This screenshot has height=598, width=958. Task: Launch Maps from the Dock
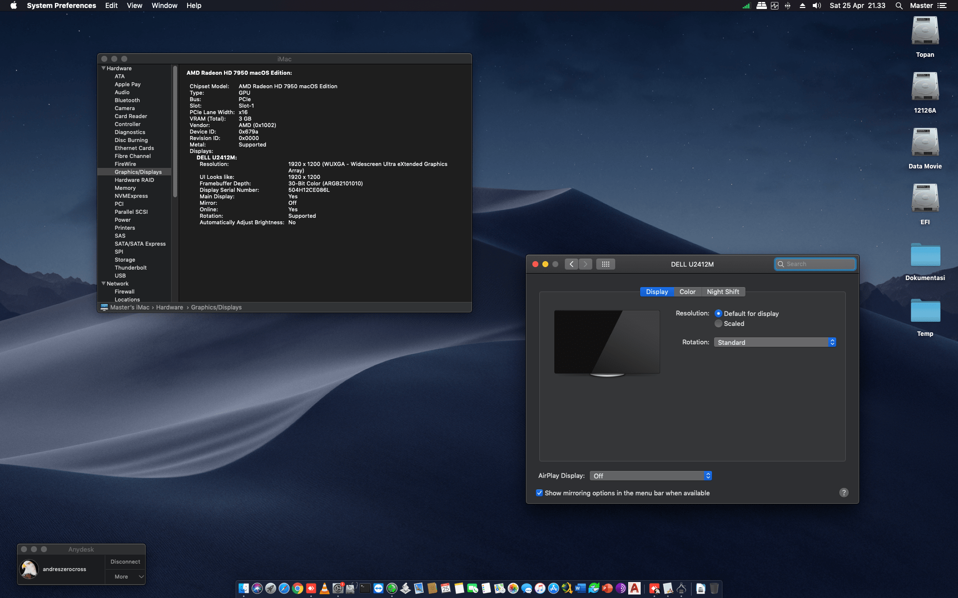499,589
